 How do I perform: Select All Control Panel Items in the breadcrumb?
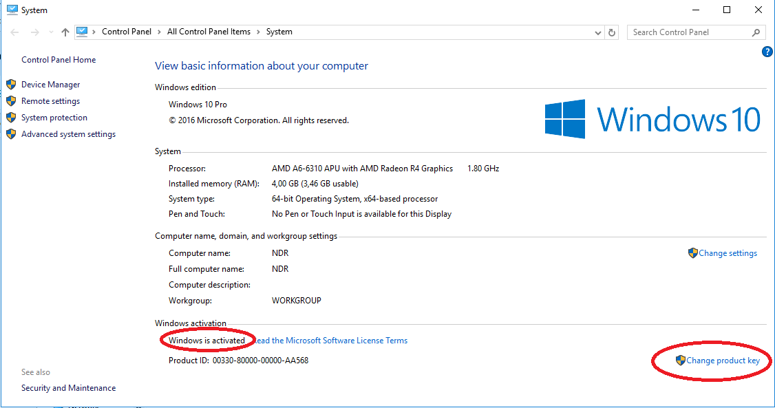tap(209, 32)
